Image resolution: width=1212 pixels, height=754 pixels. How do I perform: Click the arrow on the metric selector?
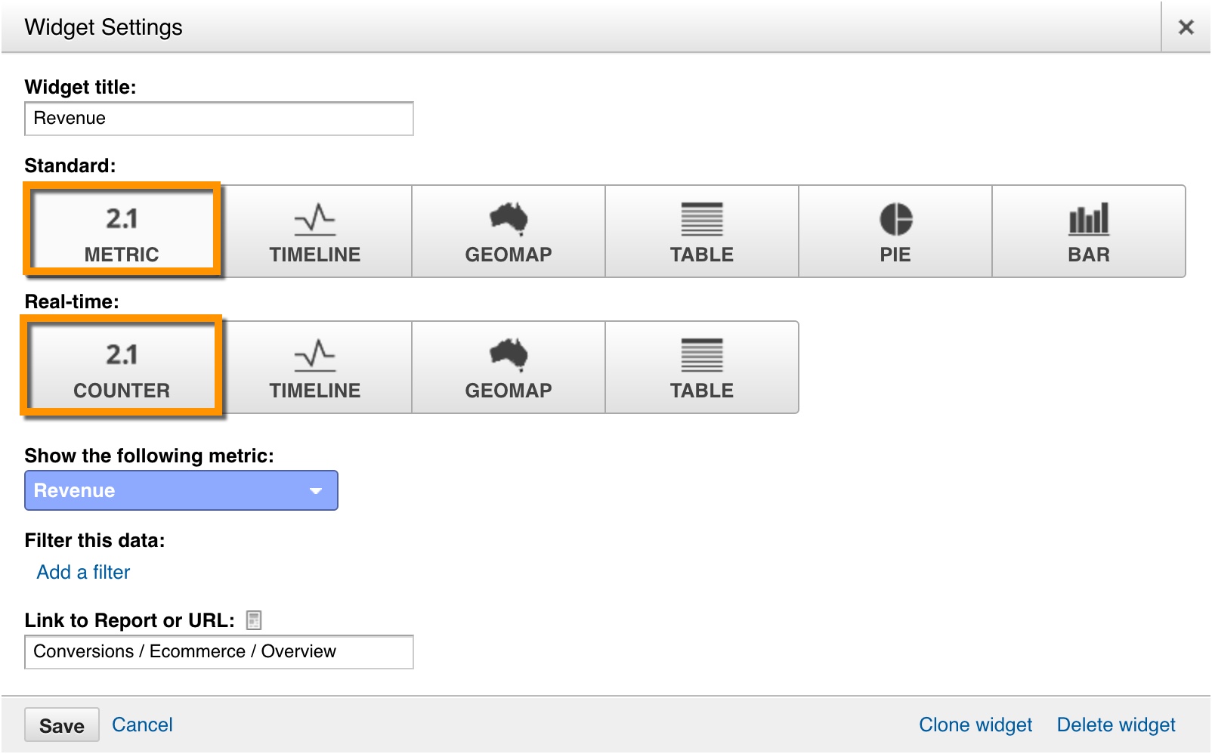316,491
